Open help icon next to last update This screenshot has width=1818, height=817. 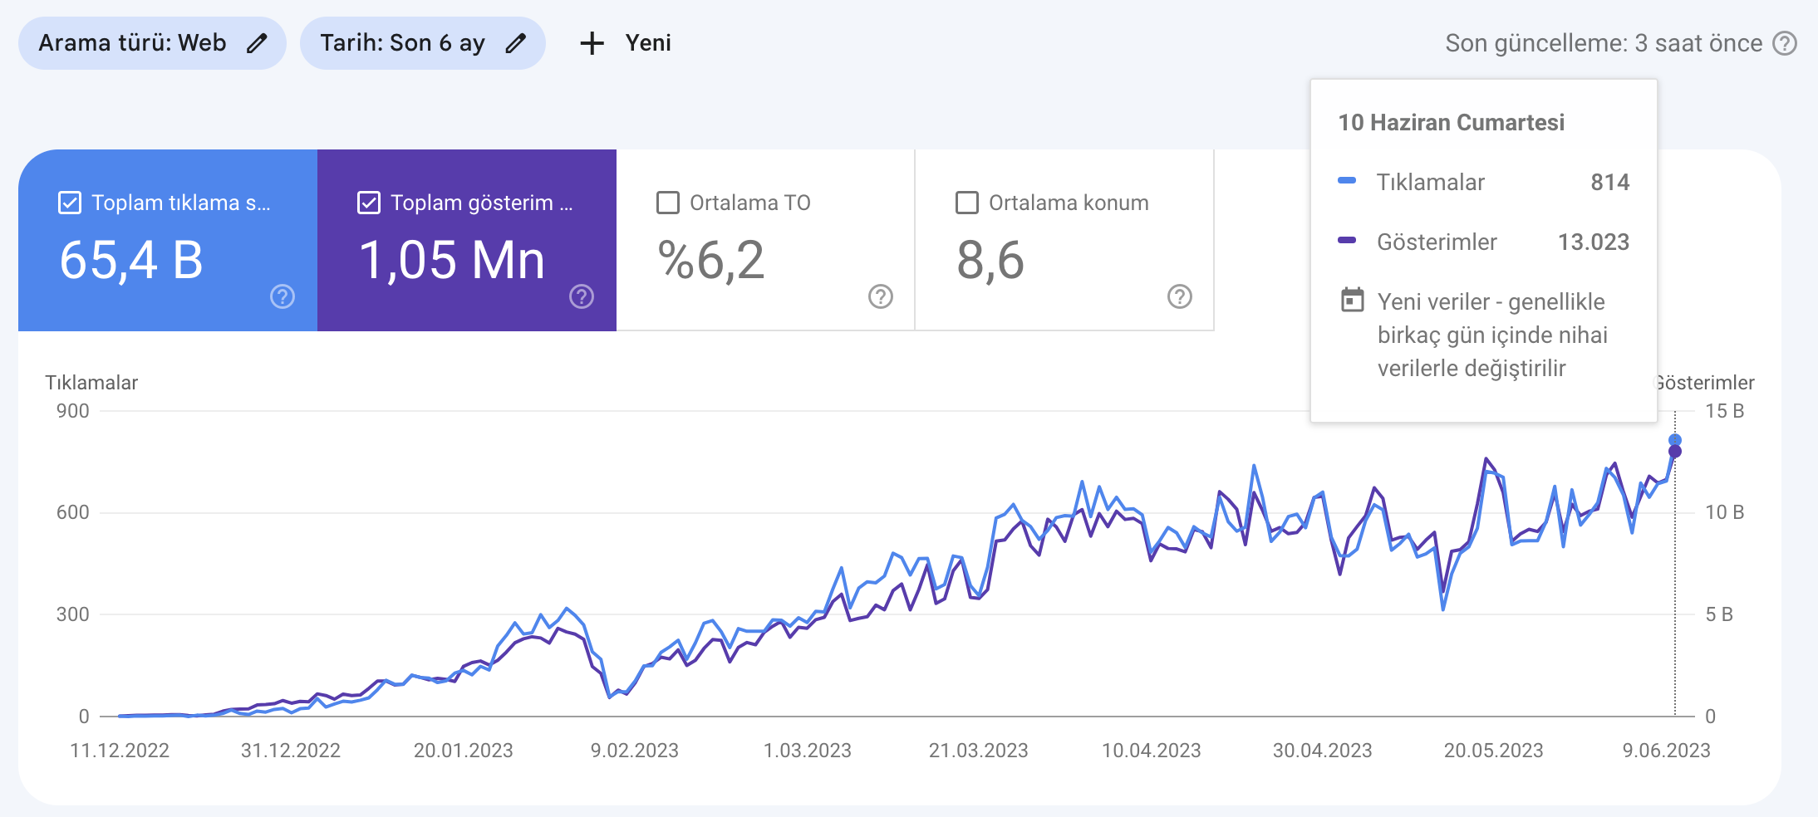(1785, 43)
